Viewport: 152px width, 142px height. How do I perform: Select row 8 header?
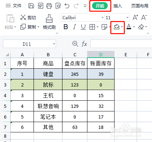click(5, 136)
